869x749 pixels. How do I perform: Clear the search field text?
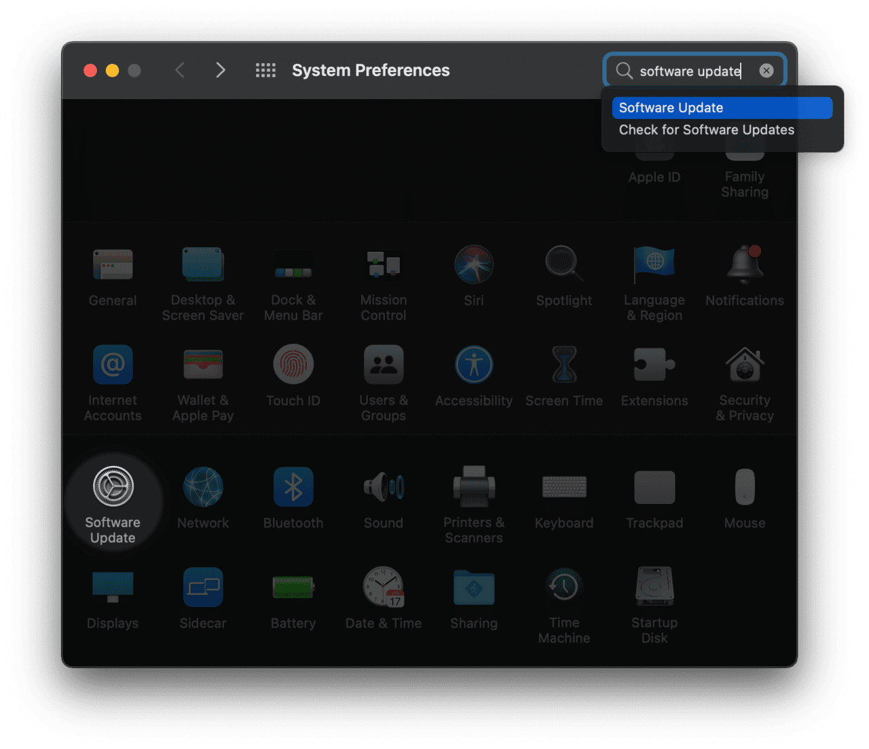(x=766, y=71)
